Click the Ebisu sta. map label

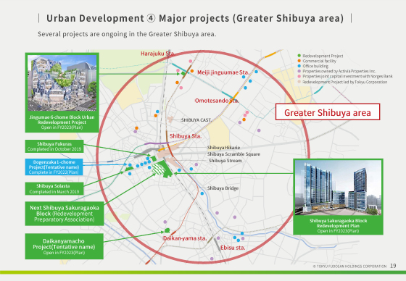point(233,248)
